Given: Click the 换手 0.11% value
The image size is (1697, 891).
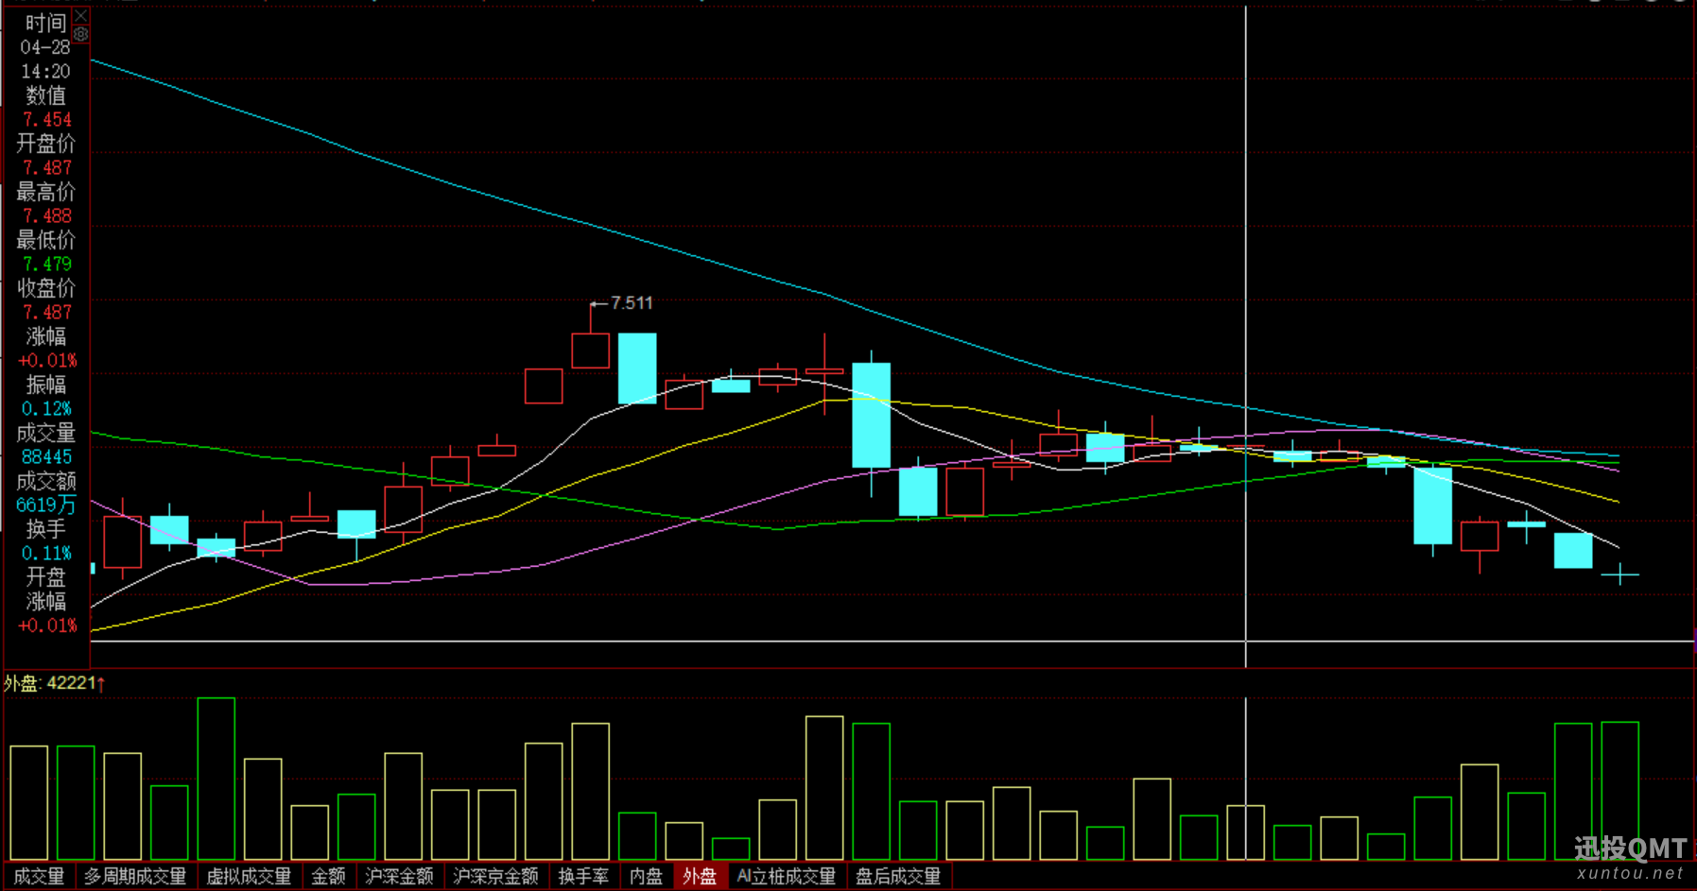Looking at the screenshot, I should pyautogui.click(x=47, y=554).
